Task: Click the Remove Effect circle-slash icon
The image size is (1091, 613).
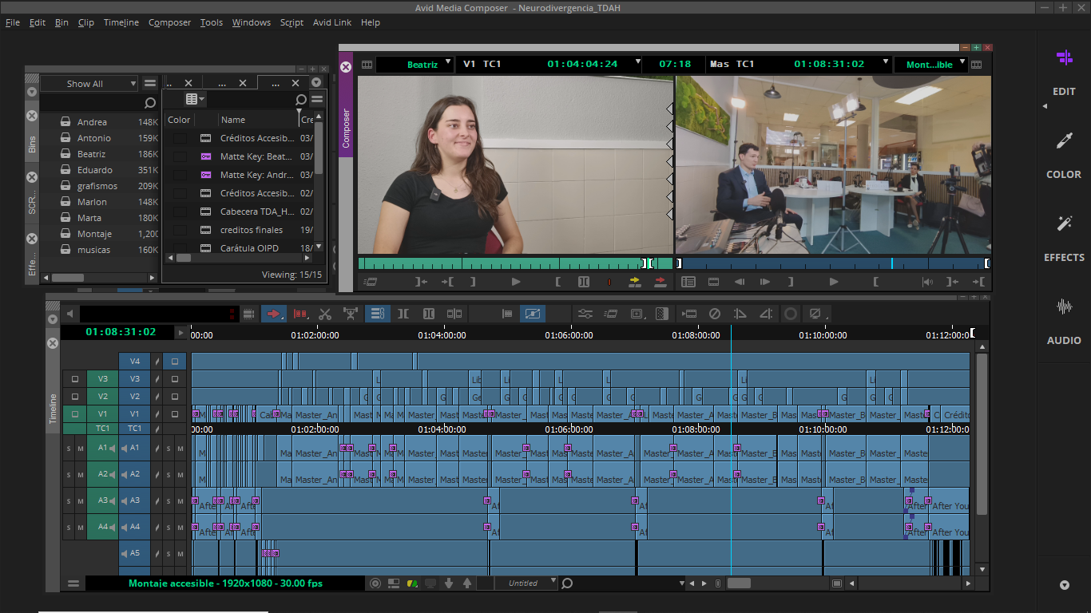Action: 715,314
